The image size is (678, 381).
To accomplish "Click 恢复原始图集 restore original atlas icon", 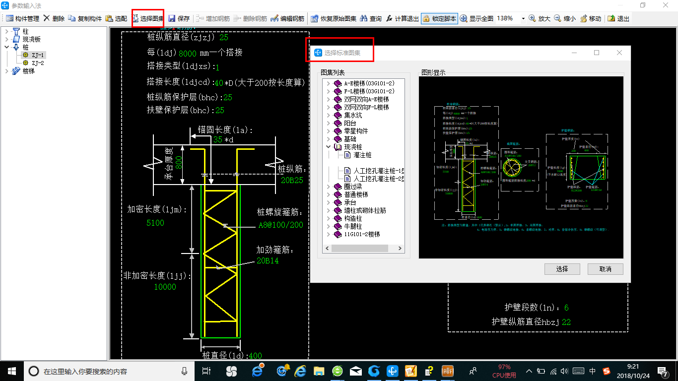I will point(314,18).
